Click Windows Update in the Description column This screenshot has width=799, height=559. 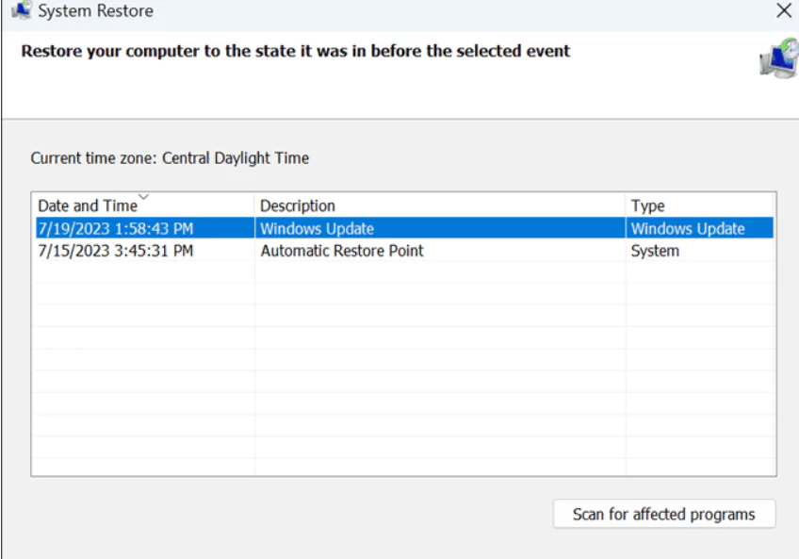tap(317, 228)
